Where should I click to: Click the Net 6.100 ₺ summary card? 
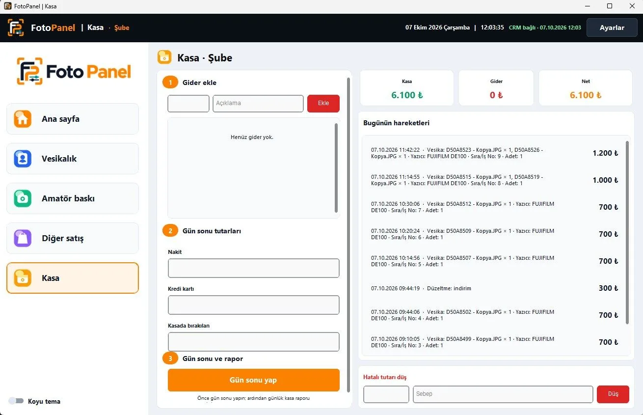[586, 88]
